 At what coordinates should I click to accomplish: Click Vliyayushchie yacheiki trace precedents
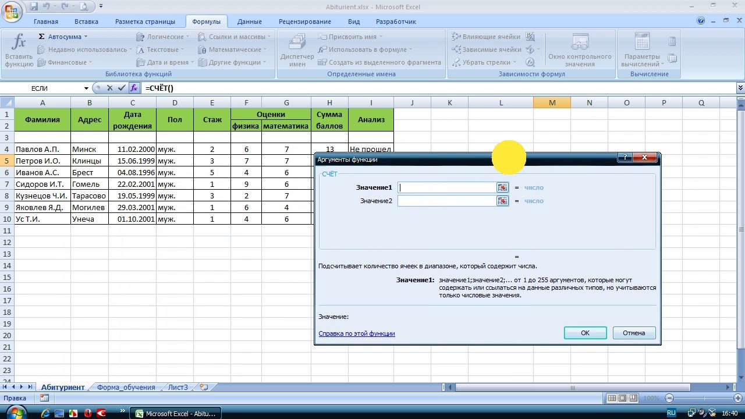pos(486,37)
